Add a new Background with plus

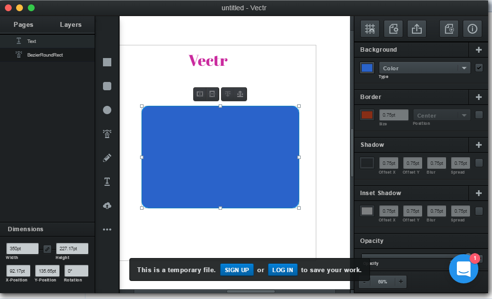tap(478, 50)
